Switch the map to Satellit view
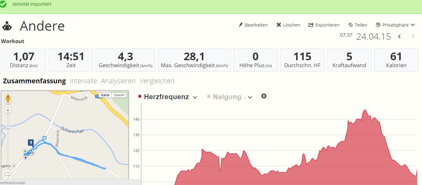The width and height of the screenshot is (422, 185). coord(119,95)
